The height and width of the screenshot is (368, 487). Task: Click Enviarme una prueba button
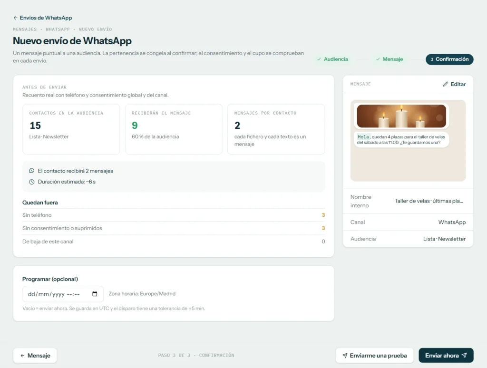click(x=375, y=355)
